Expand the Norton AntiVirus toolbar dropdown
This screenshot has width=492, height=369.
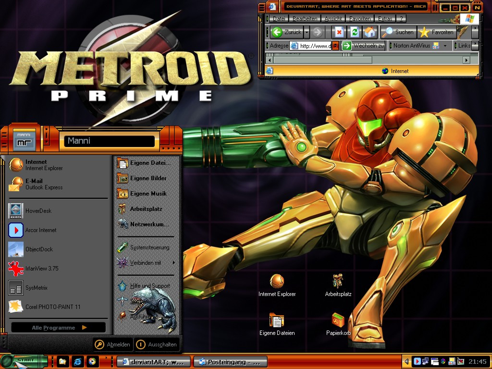[445, 46]
